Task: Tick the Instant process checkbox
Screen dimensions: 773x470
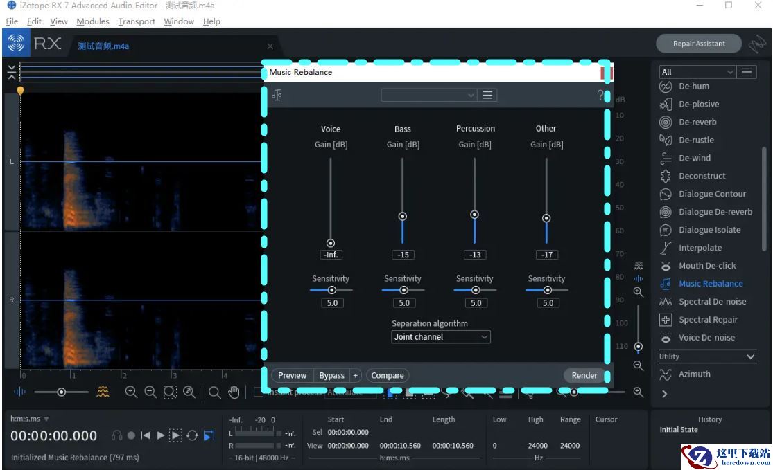Action: [258, 392]
